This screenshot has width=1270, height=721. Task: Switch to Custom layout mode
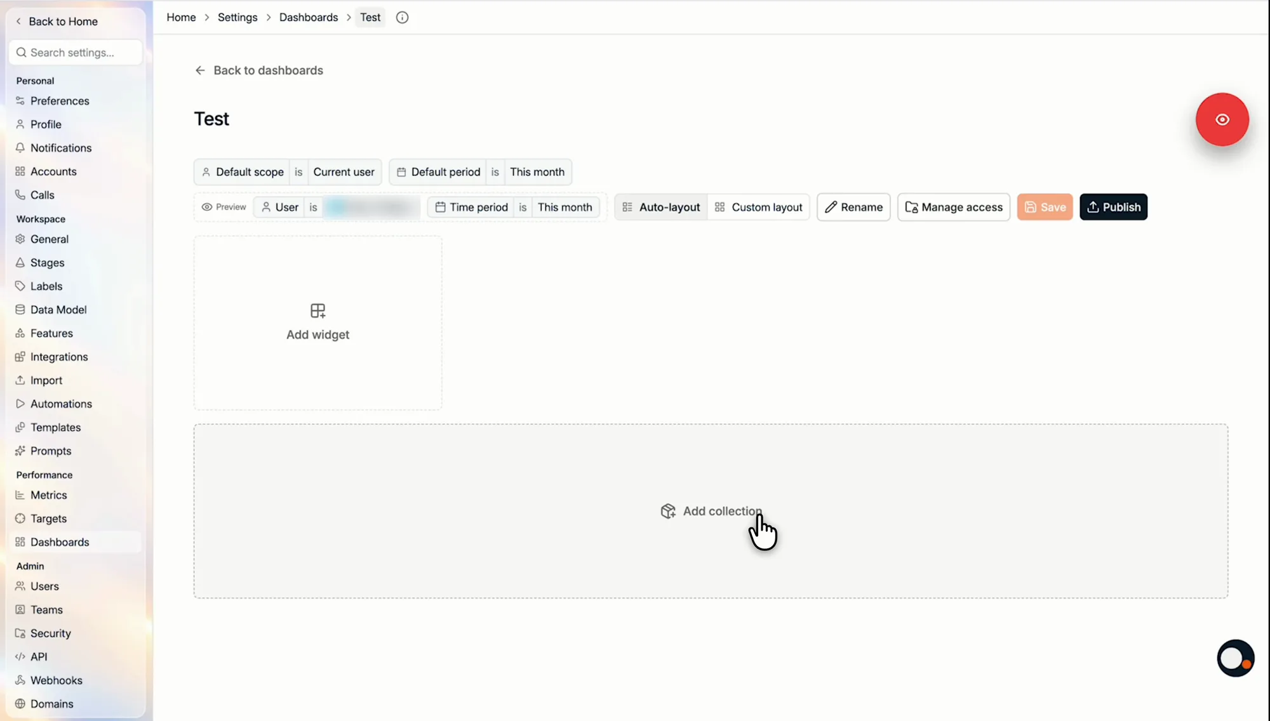tap(758, 207)
